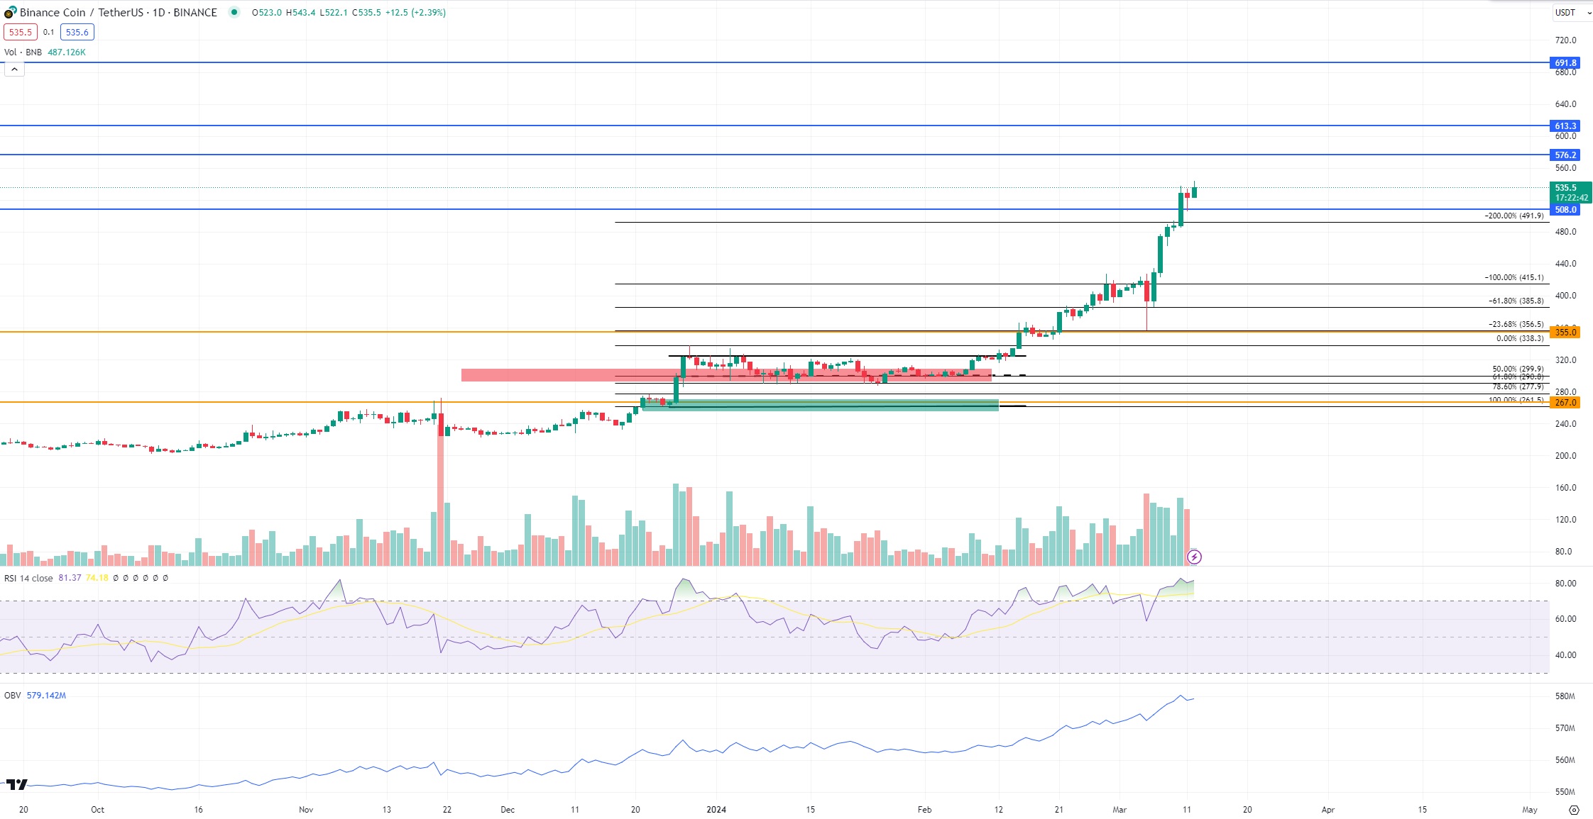Click the 720.0 price scale label
Image resolution: width=1593 pixels, height=819 pixels.
[x=1565, y=40]
